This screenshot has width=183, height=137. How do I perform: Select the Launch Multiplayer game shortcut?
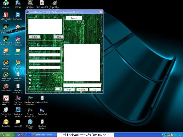[x=6, y=65]
